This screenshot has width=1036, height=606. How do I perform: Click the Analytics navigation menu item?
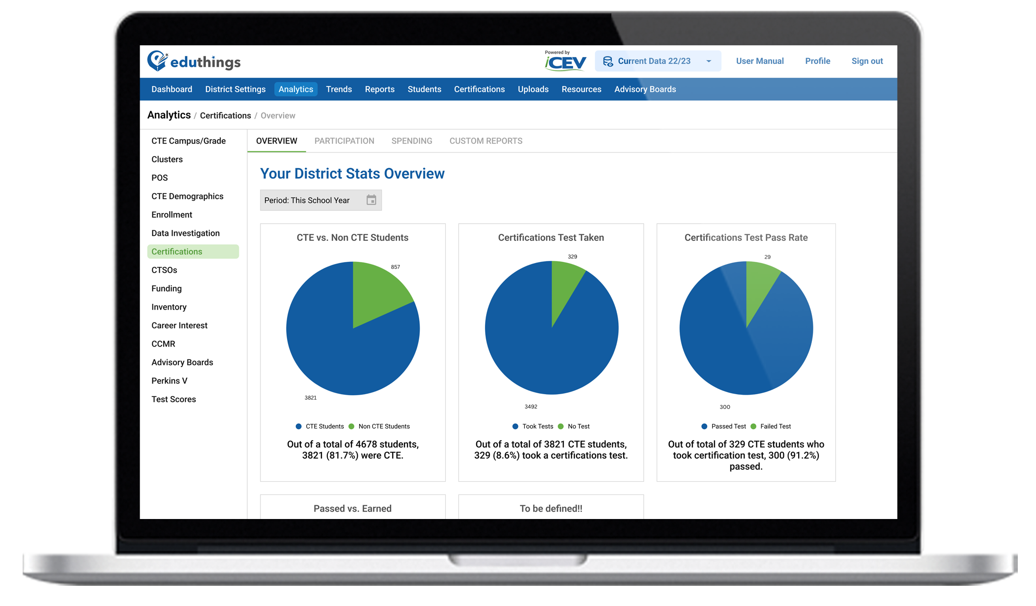point(296,89)
